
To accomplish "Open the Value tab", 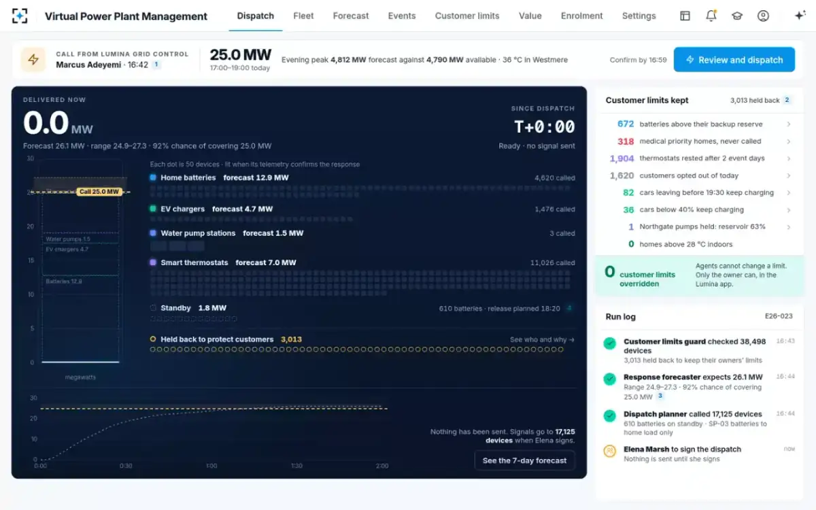I will point(530,16).
